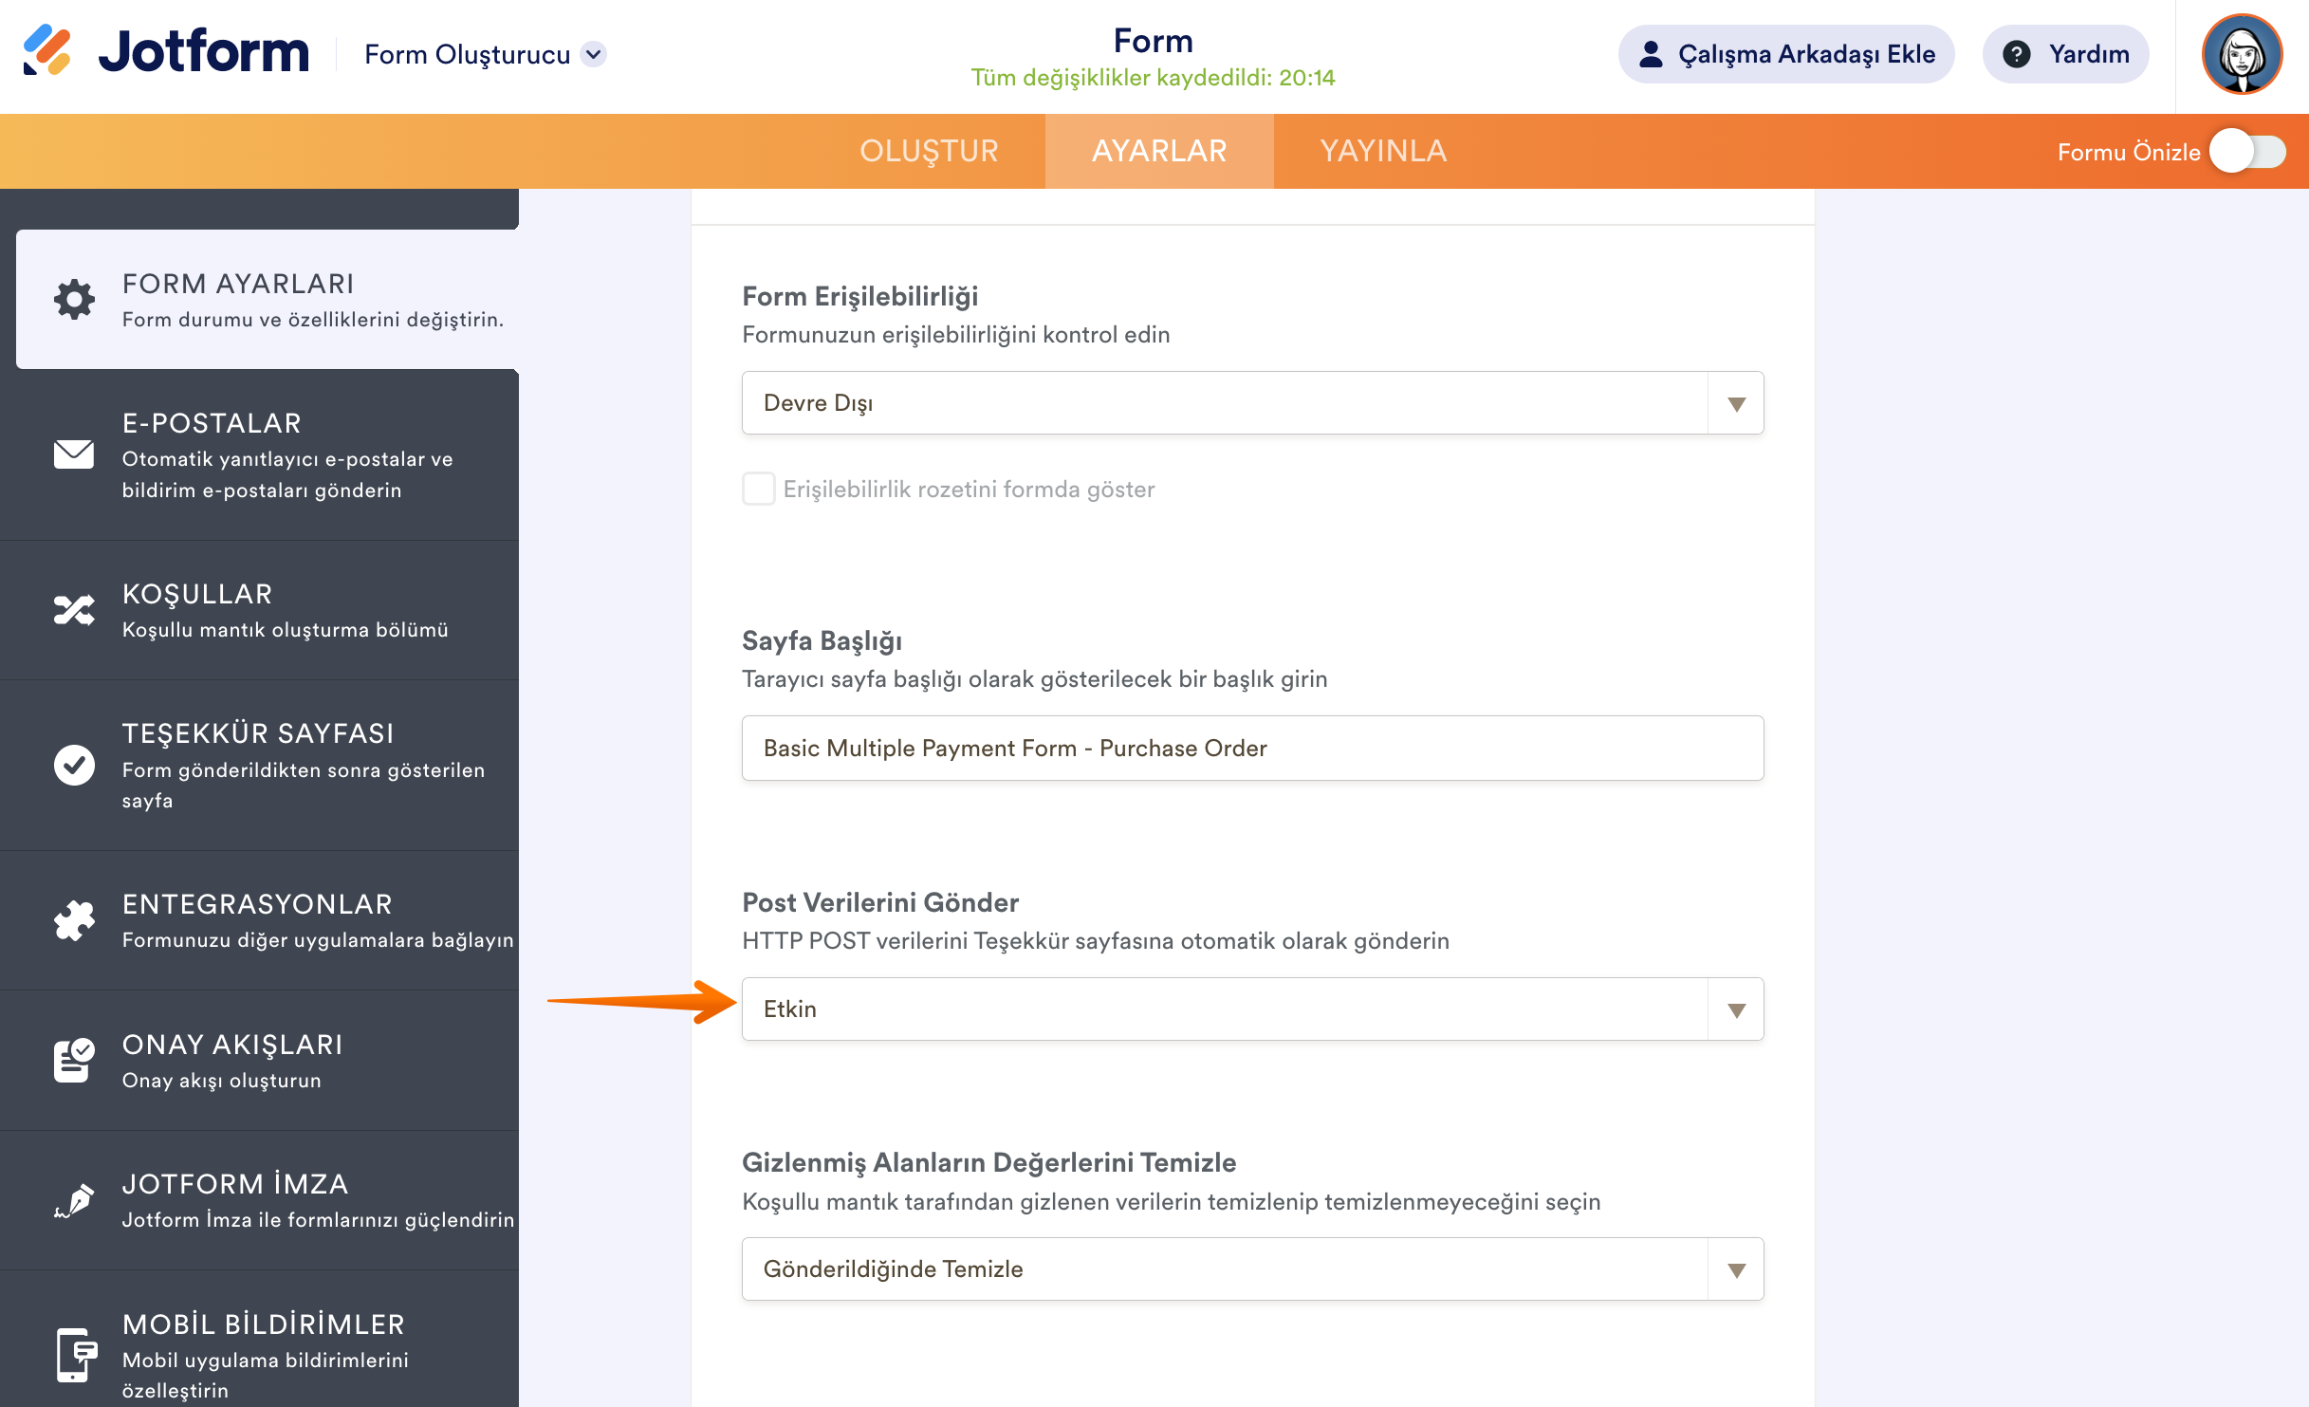Click the Mobil Bildirimler phone icon
Image resolution: width=2309 pixels, height=1407 pixels.
[x=74, y=1355]
